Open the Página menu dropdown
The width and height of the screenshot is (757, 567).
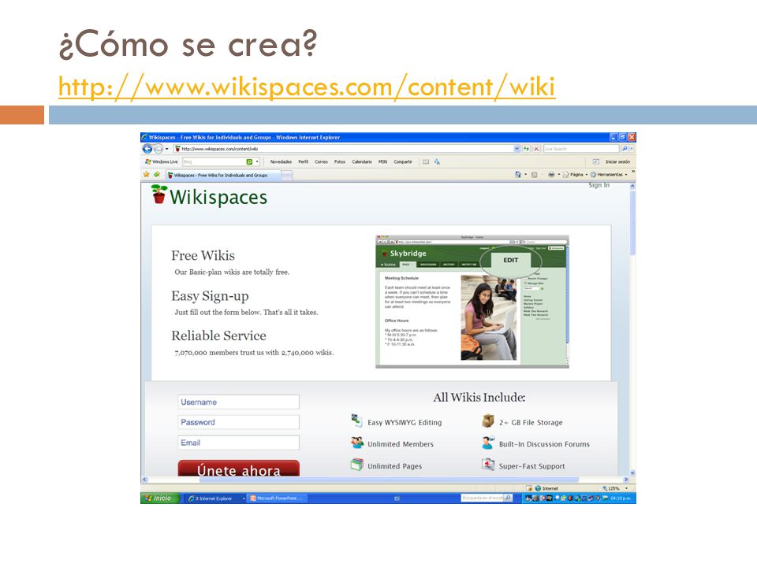coord(575,175)
